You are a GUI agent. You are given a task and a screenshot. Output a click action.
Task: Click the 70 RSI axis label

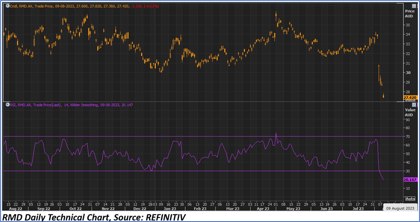(408, 137)
